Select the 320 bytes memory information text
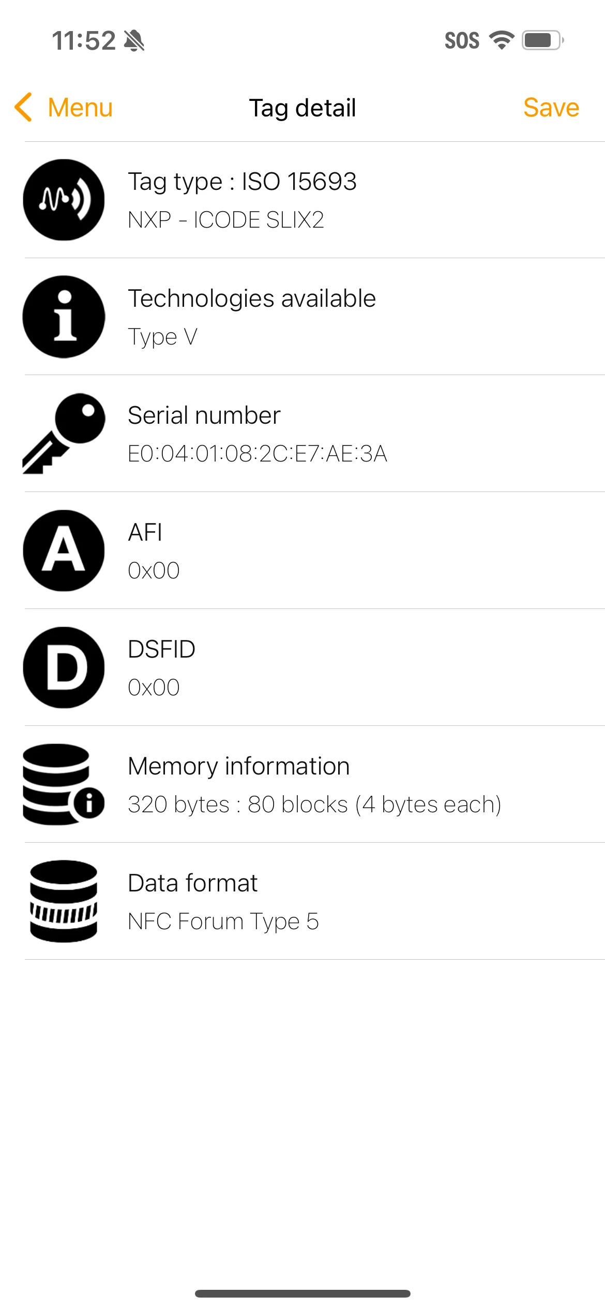The image size is (605, 1310). coord(314,805)
